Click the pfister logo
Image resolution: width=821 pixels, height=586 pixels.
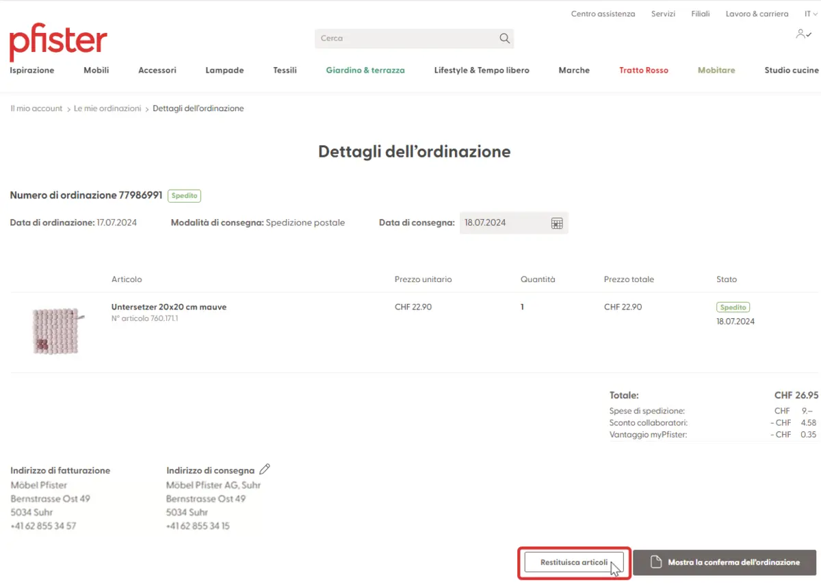58,42
